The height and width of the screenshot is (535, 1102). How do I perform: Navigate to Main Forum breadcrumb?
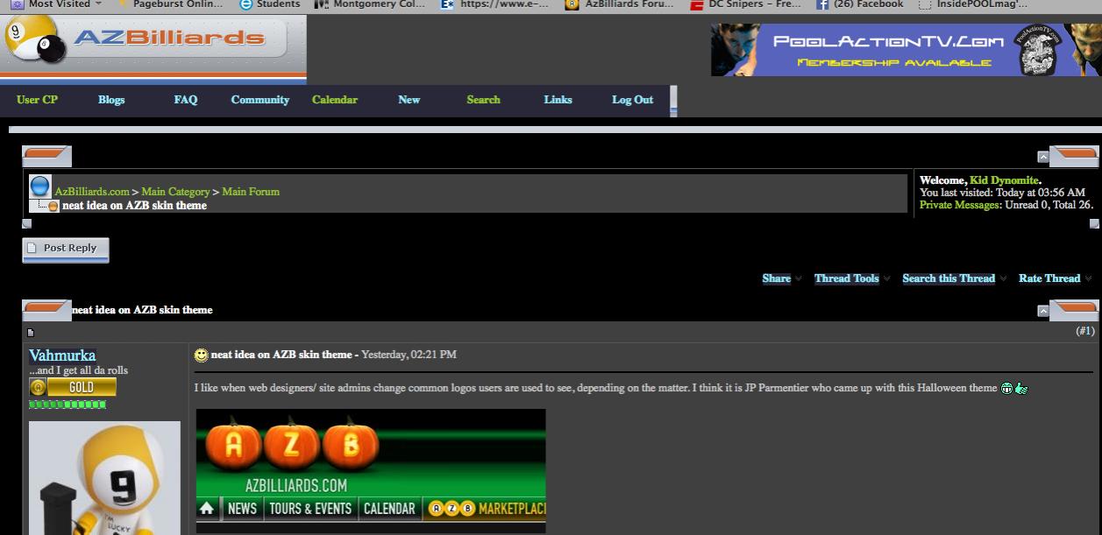(251, 192)
